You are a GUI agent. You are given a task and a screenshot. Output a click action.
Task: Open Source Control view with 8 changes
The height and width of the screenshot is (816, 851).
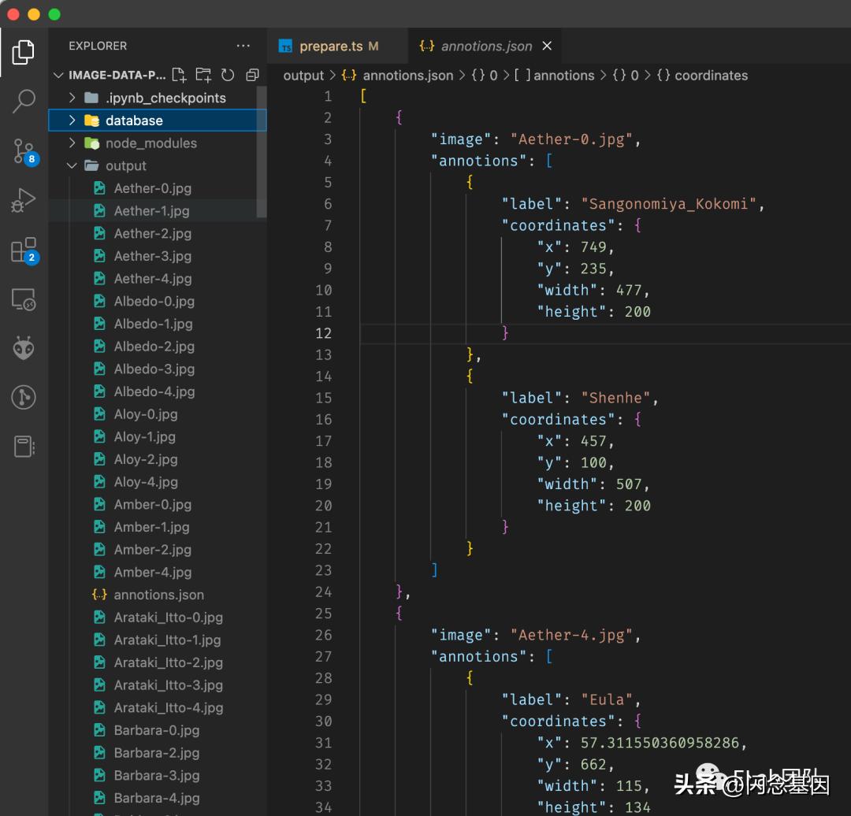coord(24,151)
